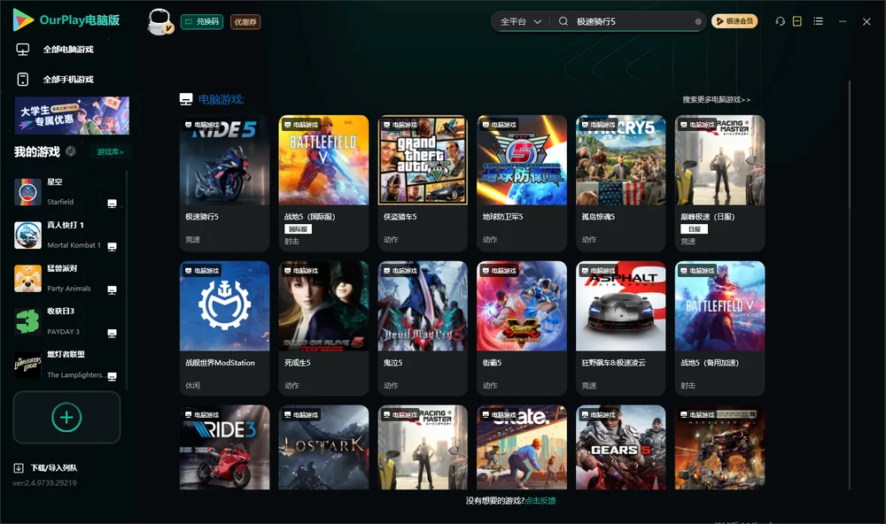
Task: Click PC icon next to Party Animals
Action: pos(112,289)
